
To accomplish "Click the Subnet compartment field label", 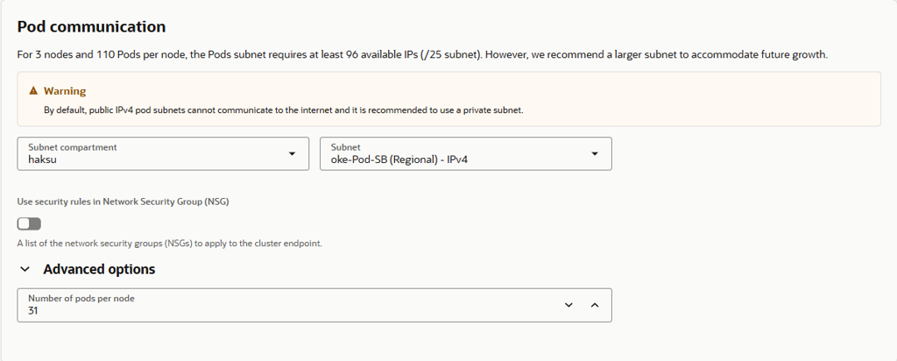I will (73, 147).
